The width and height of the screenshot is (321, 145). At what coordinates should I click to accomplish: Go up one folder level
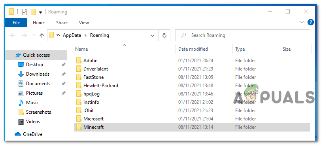point(42,36)
